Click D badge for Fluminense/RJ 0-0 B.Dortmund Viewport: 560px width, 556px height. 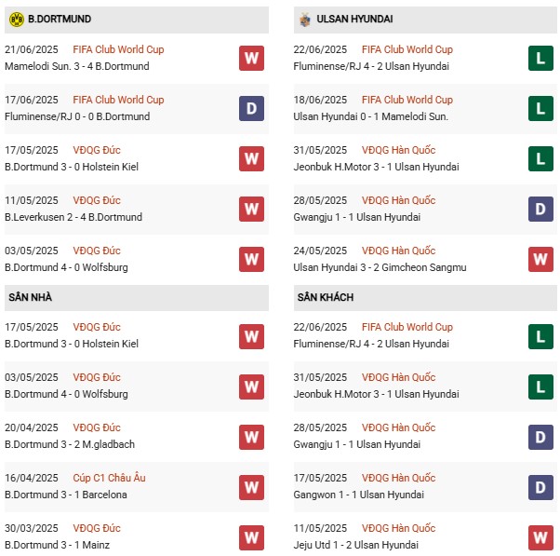(x=251, y=108)
